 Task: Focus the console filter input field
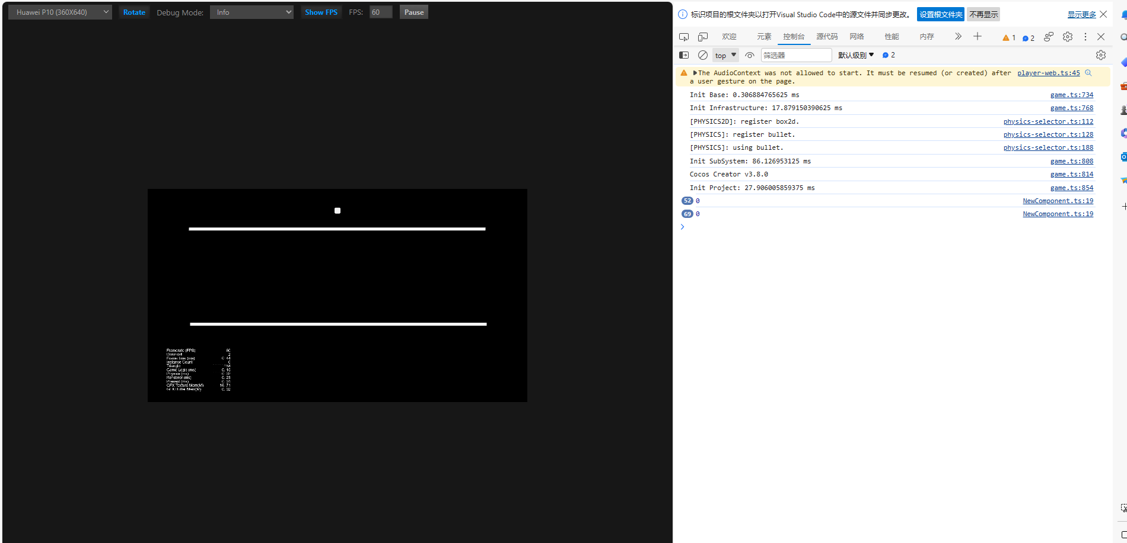click(x=797, y=55)
